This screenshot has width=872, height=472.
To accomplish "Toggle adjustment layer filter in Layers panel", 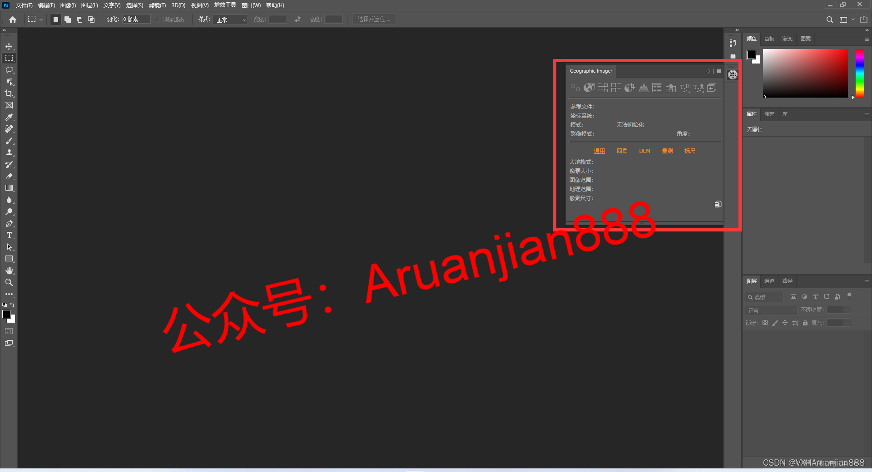I will click(x=804, y=297).
